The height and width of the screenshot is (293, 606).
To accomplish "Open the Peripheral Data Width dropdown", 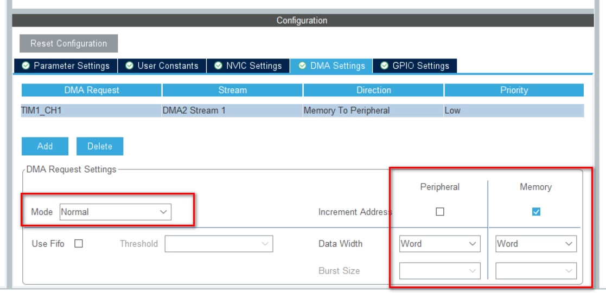I will (440, 244).
